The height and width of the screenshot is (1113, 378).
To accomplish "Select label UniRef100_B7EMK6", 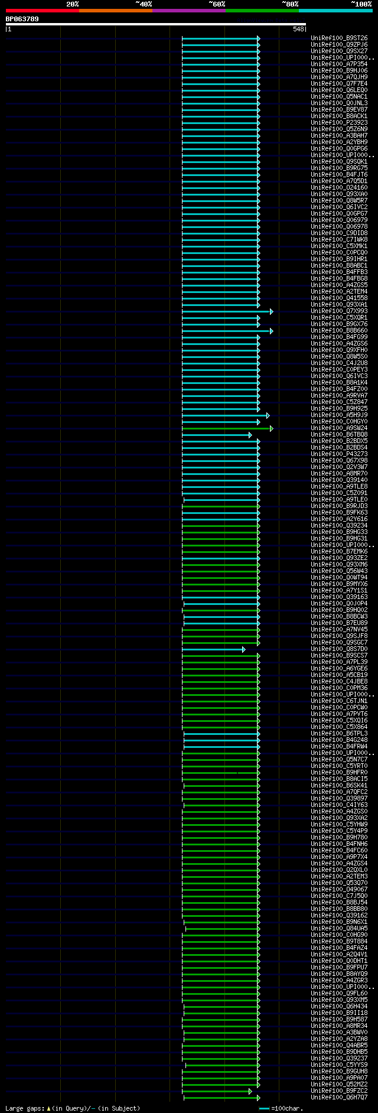I will (x=339, y=552).
